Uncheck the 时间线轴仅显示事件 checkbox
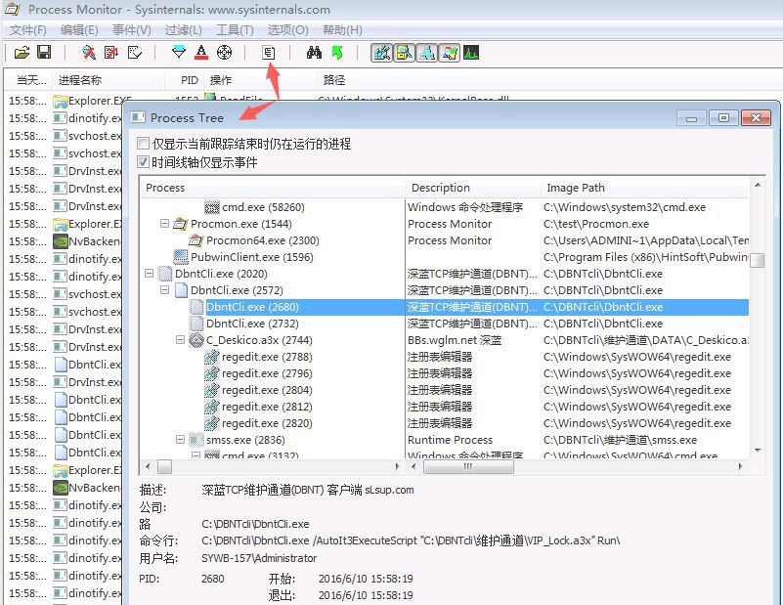Viewport: 783px width, 605px height. tap(144, 162)
